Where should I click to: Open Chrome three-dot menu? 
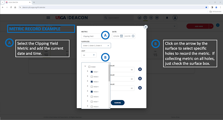[x=220, y=7]
